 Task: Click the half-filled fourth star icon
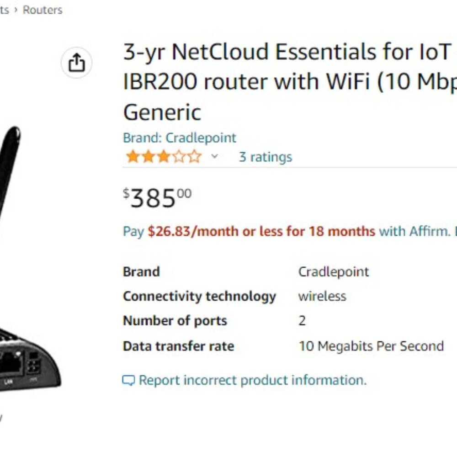point(179,156)
